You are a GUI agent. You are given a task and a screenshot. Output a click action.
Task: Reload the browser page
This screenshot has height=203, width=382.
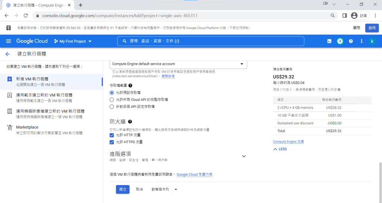coord(26,16)
